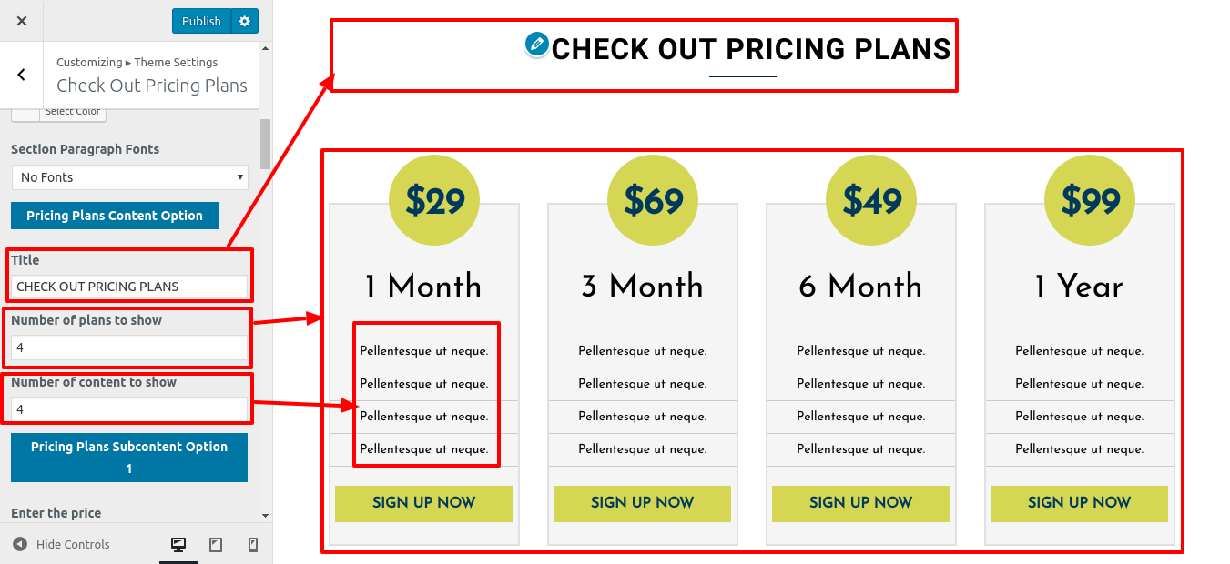
Task: Focus the Number of plans field
Action: (129, 347)
